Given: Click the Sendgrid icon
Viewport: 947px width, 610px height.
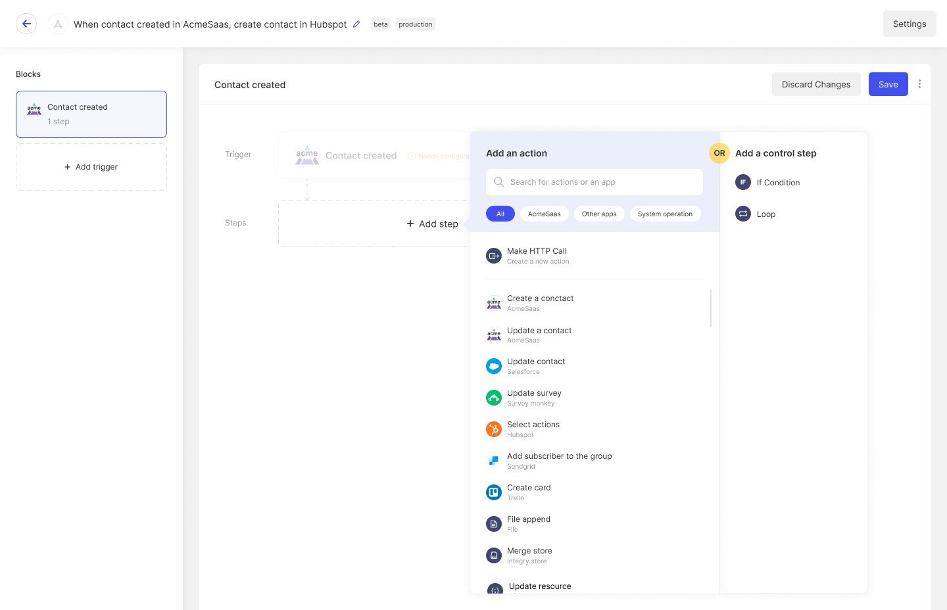Looking at the screenshot, I should tap(494, 461).
